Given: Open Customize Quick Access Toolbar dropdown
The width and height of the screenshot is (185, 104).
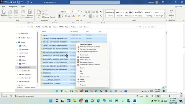Looking at the screenshot, I should [32, 2].
